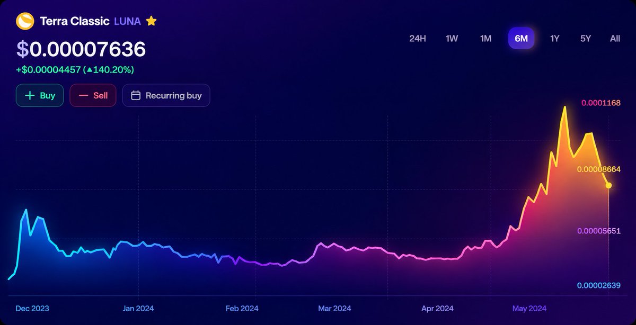636x325 pixels.
Task: Click the May 2024 axis label
Action: (529, 308)
